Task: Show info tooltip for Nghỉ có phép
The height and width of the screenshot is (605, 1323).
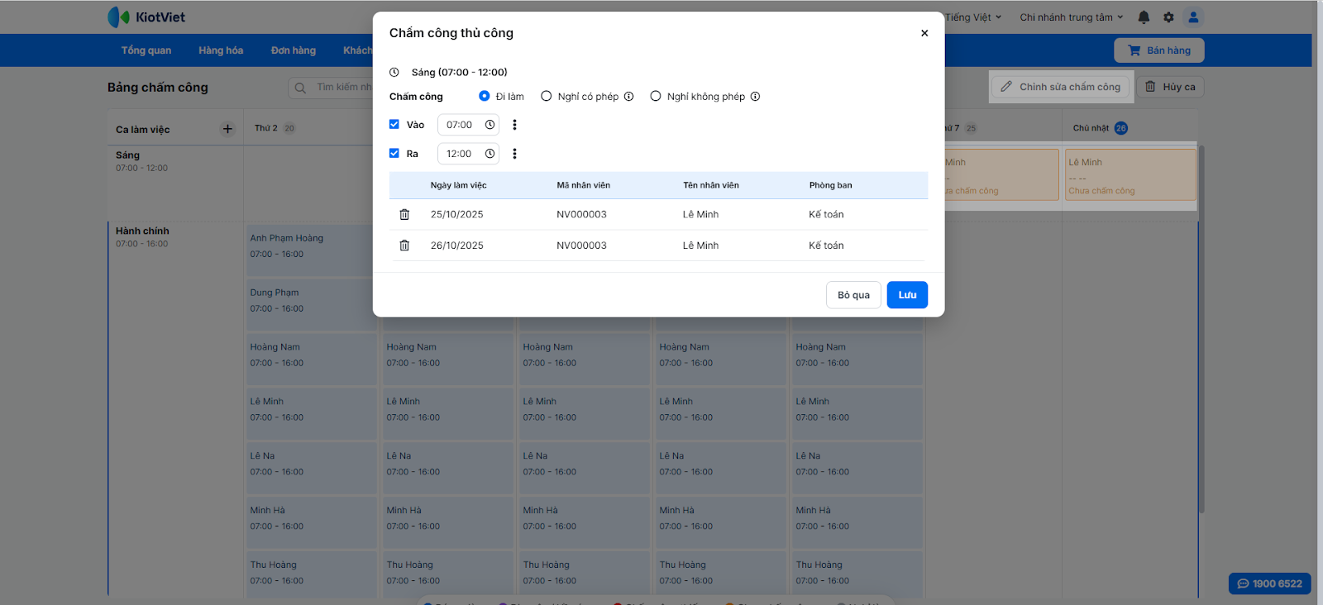Action: (629, 97)
